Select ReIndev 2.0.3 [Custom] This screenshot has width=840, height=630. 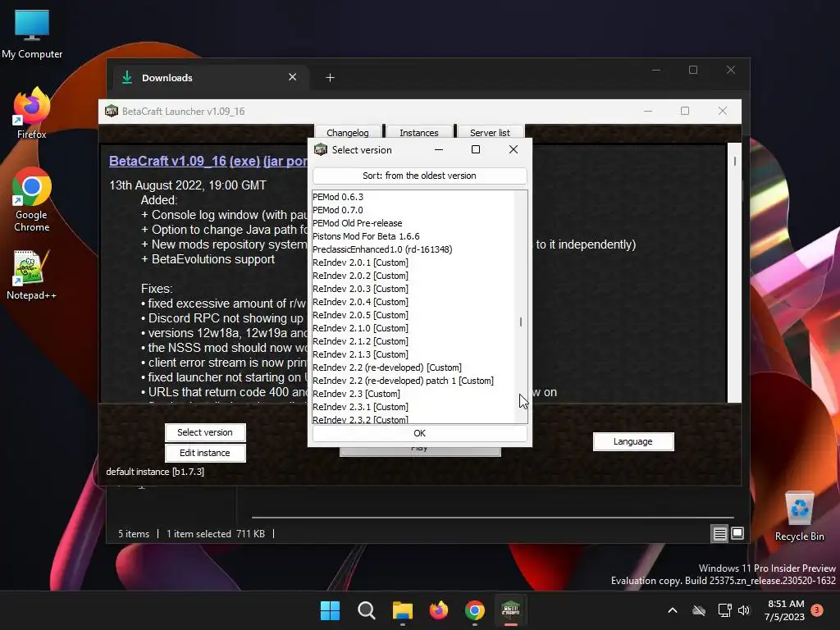413,289
